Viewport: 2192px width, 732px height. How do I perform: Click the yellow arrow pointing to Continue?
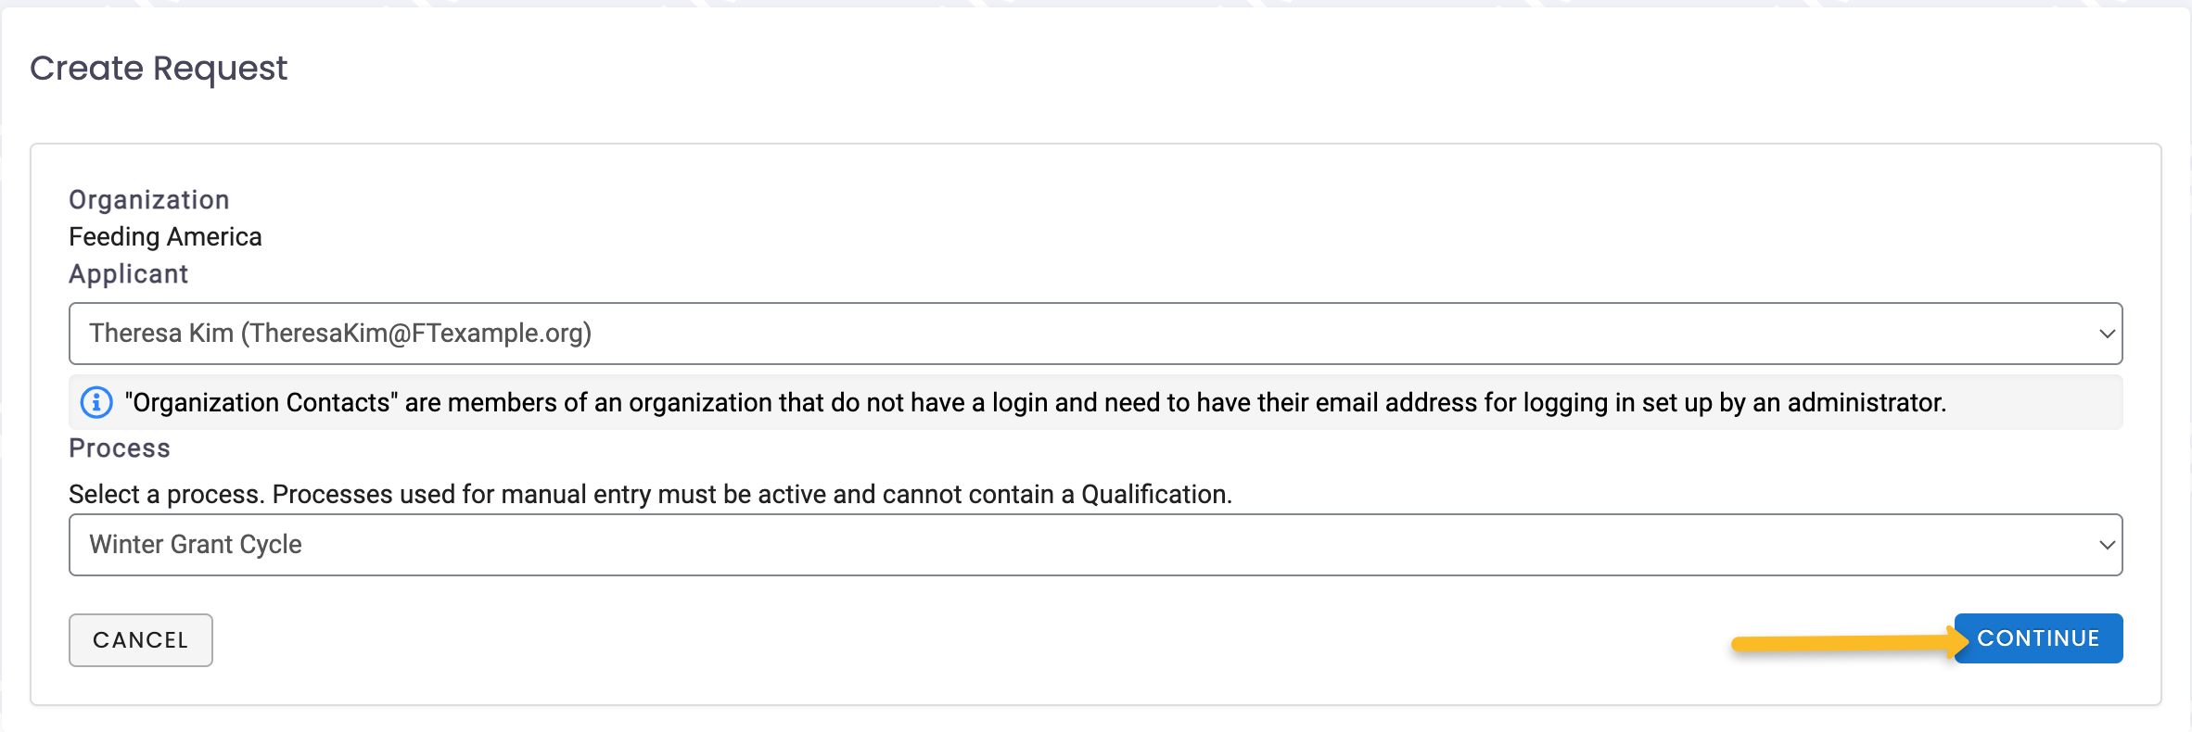(x=1849, y=642)
